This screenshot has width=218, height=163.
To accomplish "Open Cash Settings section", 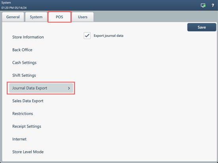I will coord(24,63).
